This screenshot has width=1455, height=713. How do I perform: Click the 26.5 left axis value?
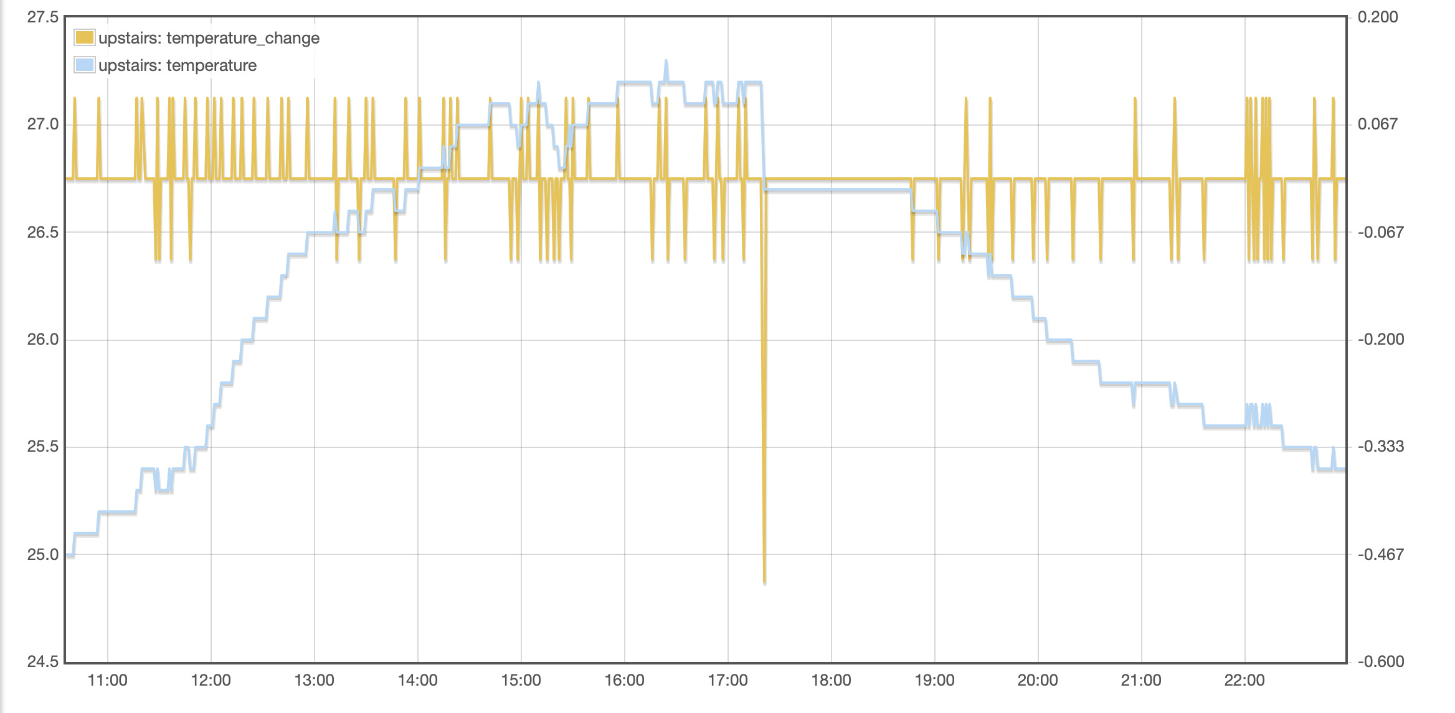click(43, 232)
